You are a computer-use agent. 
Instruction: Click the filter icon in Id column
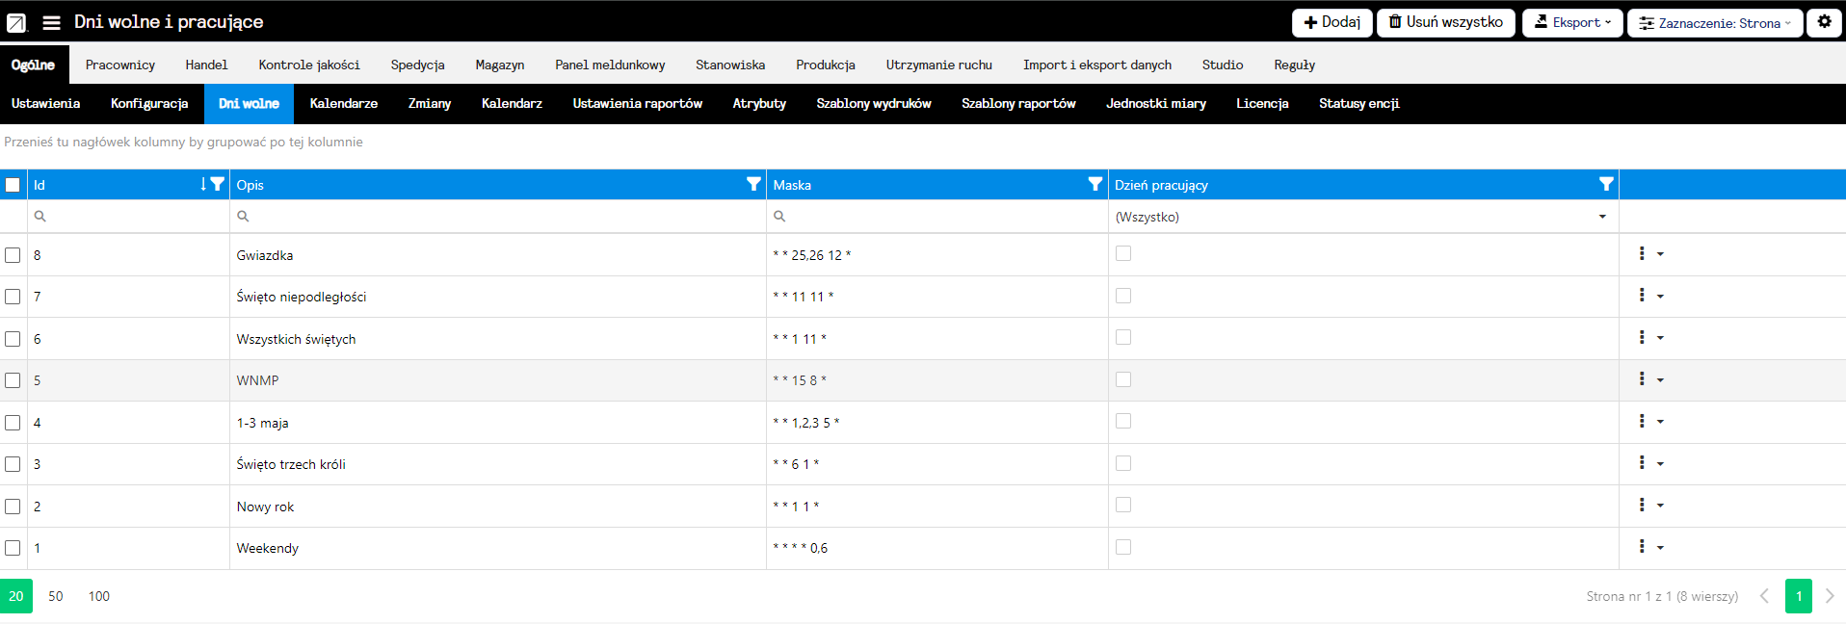point(218,184)
